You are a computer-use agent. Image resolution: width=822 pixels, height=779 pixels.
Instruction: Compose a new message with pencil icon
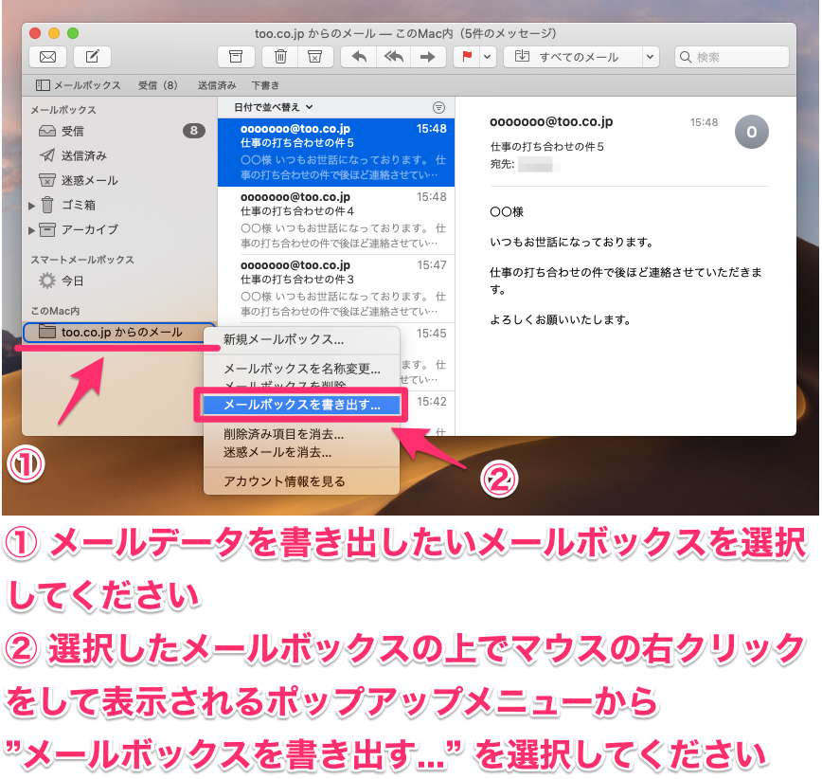pyautogui.click(x=92, y=57)
